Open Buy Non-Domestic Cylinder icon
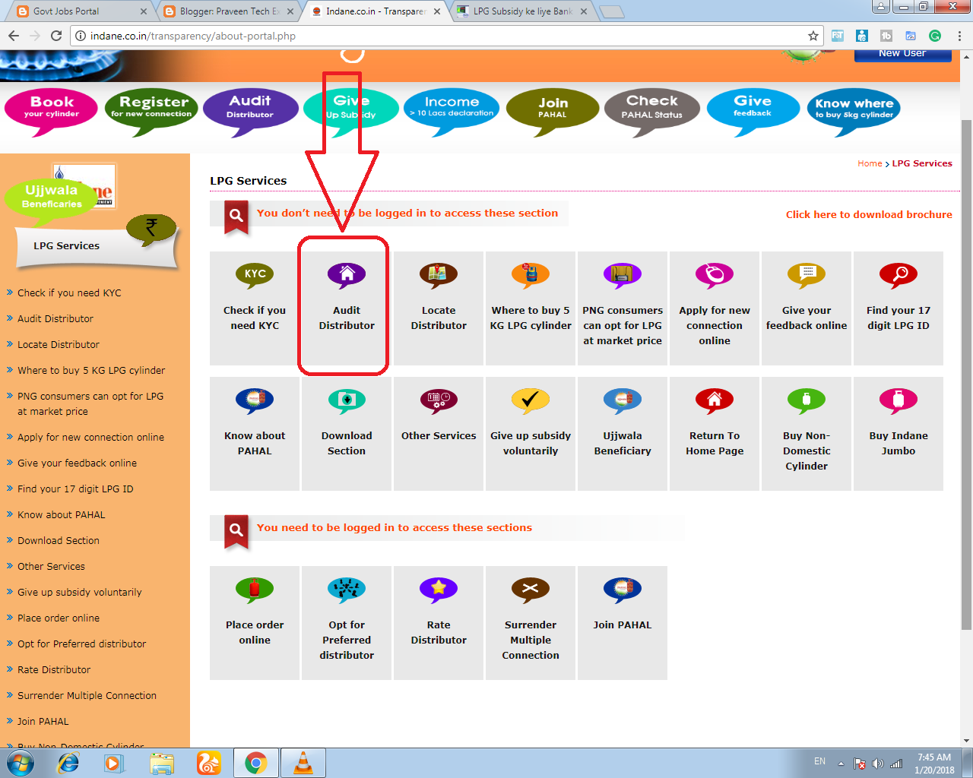 pos(807,400)
